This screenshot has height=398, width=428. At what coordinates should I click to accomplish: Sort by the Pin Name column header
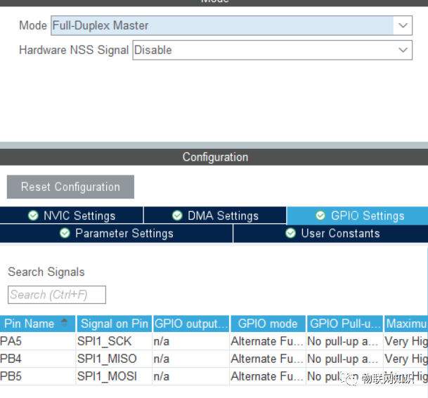pyautogui.click(x=37, y=324)
